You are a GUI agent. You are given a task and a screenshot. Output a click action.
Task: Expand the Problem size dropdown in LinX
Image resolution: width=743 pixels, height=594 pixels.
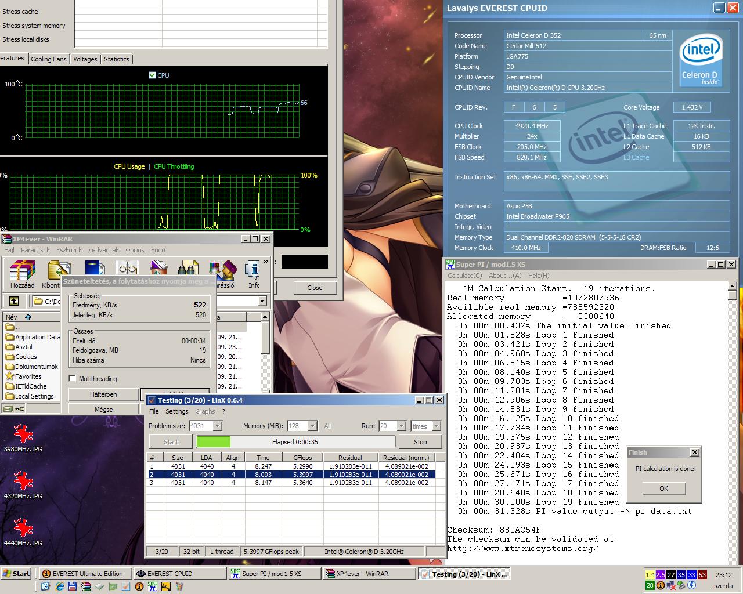218,426
